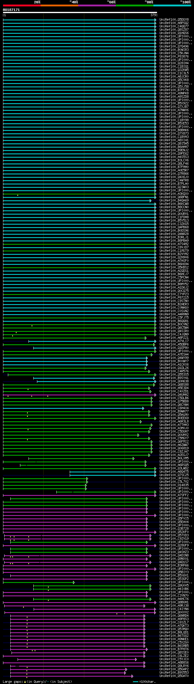Screen dimensions: 194x684
Task: Click the shorter hit UniRef100_B4QA69
Action: point(174,201)
